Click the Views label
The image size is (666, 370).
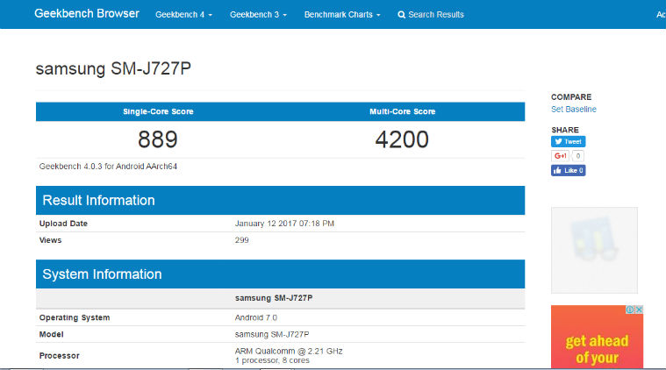[50, 240]
